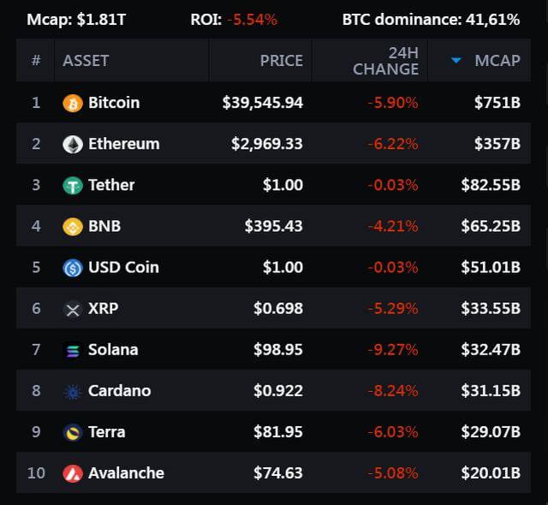Select the XRP cross logo icon

pyautogui.click(x=73, y=309)
